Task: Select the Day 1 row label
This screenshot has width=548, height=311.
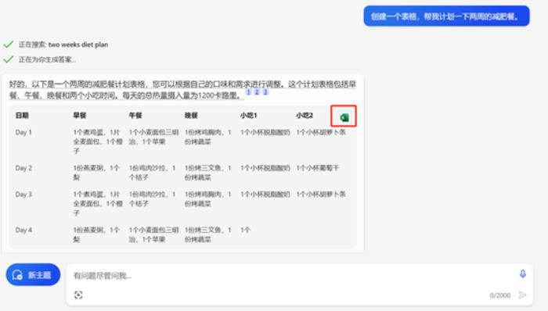Action: tap(23, 132)
